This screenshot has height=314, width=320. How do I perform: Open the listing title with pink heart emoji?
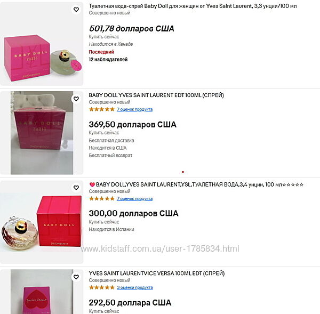tap(196, 184)
